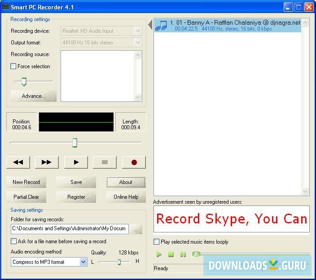Enable the Force selection checkbox

pos(13,66)
